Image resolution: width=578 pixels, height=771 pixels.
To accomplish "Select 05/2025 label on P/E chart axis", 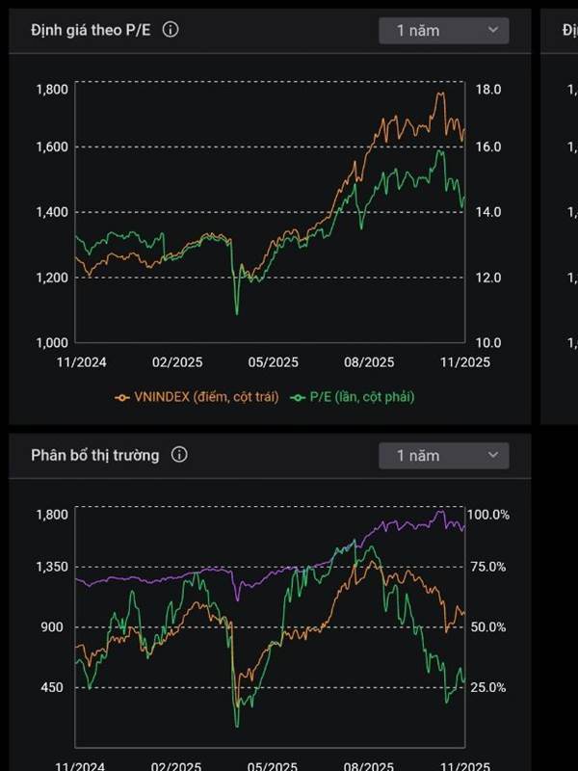I will pos(274,362).
